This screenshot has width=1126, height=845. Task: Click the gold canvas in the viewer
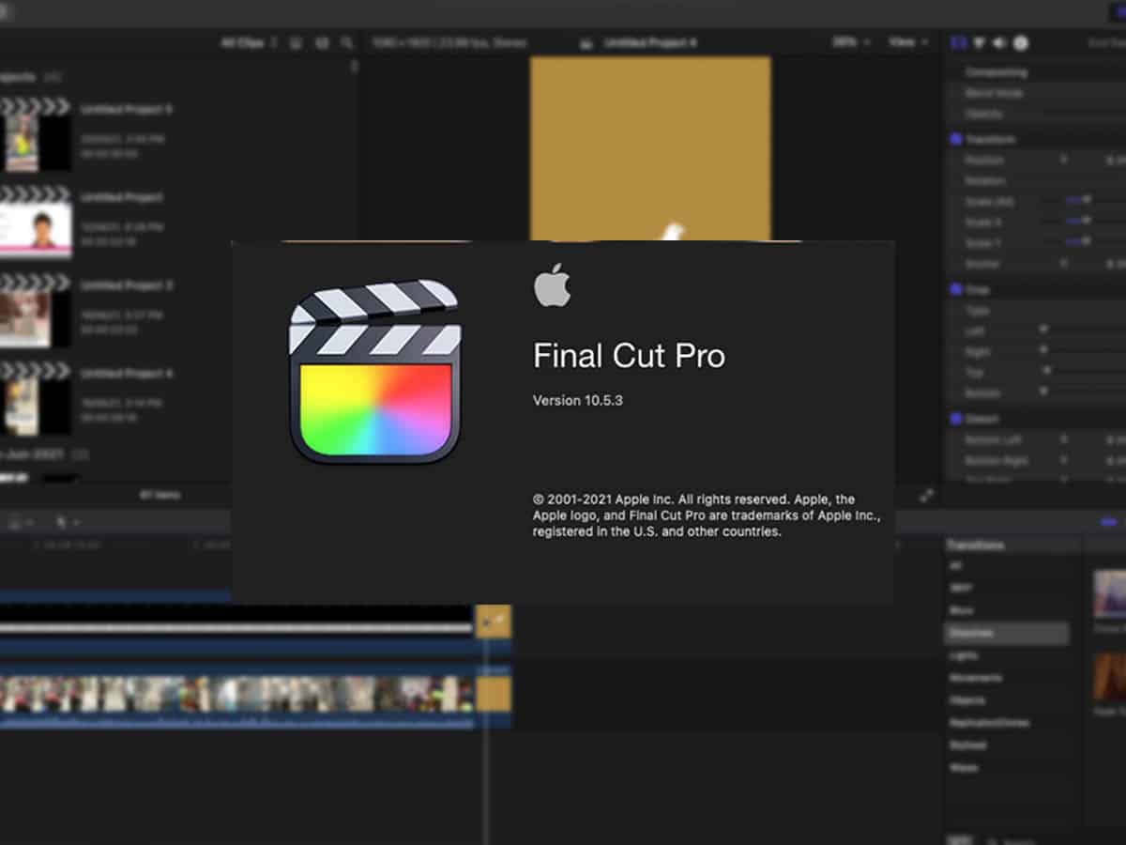coord(650,148)
